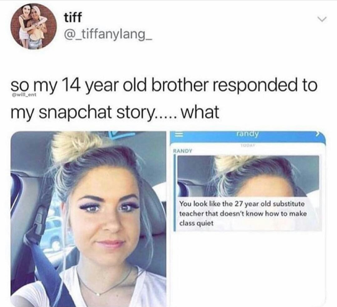Click the blue Snapchat header bar
337x307 pixels.
(248, 137)
